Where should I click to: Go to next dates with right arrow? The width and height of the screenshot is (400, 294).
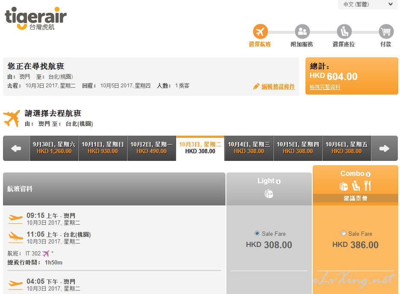coord(384,148)
